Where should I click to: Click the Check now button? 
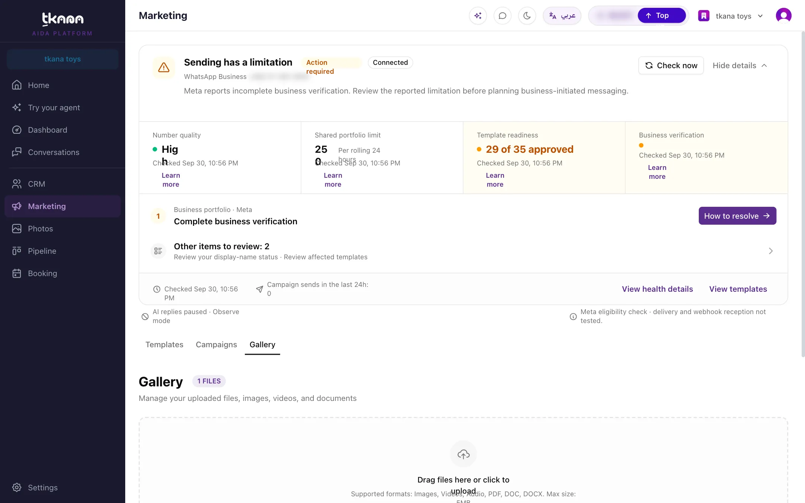click(671, 66)
